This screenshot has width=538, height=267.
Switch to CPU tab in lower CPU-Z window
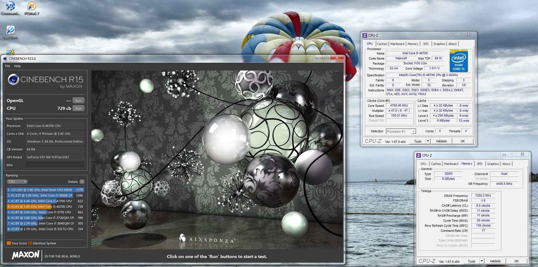423,164
